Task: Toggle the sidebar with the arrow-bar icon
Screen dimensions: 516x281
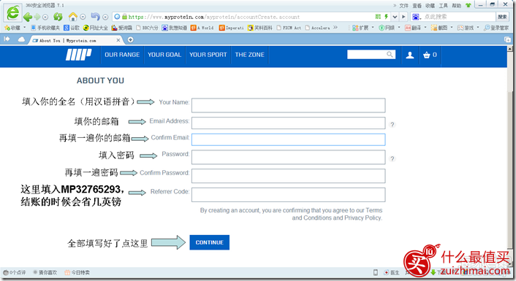Action: [7, 39]
